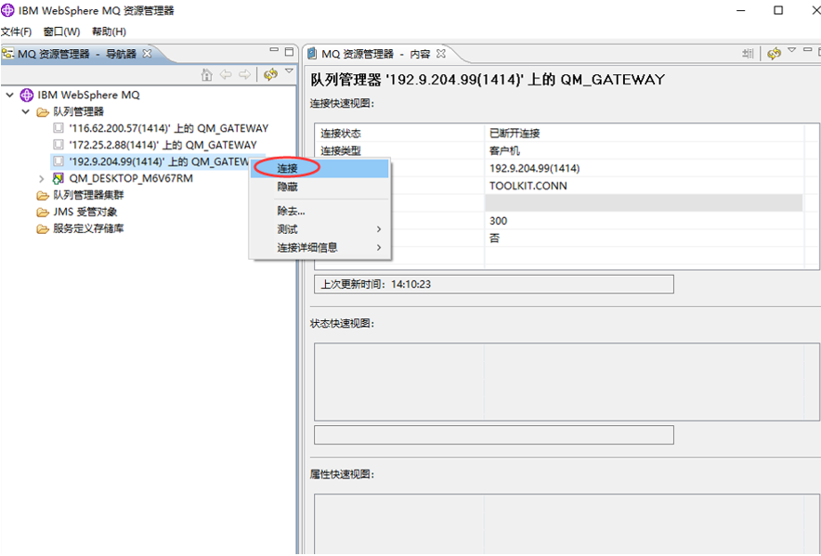Viewport: 821px width, 556px height.
Task: Click the 客户机 connection type value
Action: pyautogui.click(x=504, y=150)
